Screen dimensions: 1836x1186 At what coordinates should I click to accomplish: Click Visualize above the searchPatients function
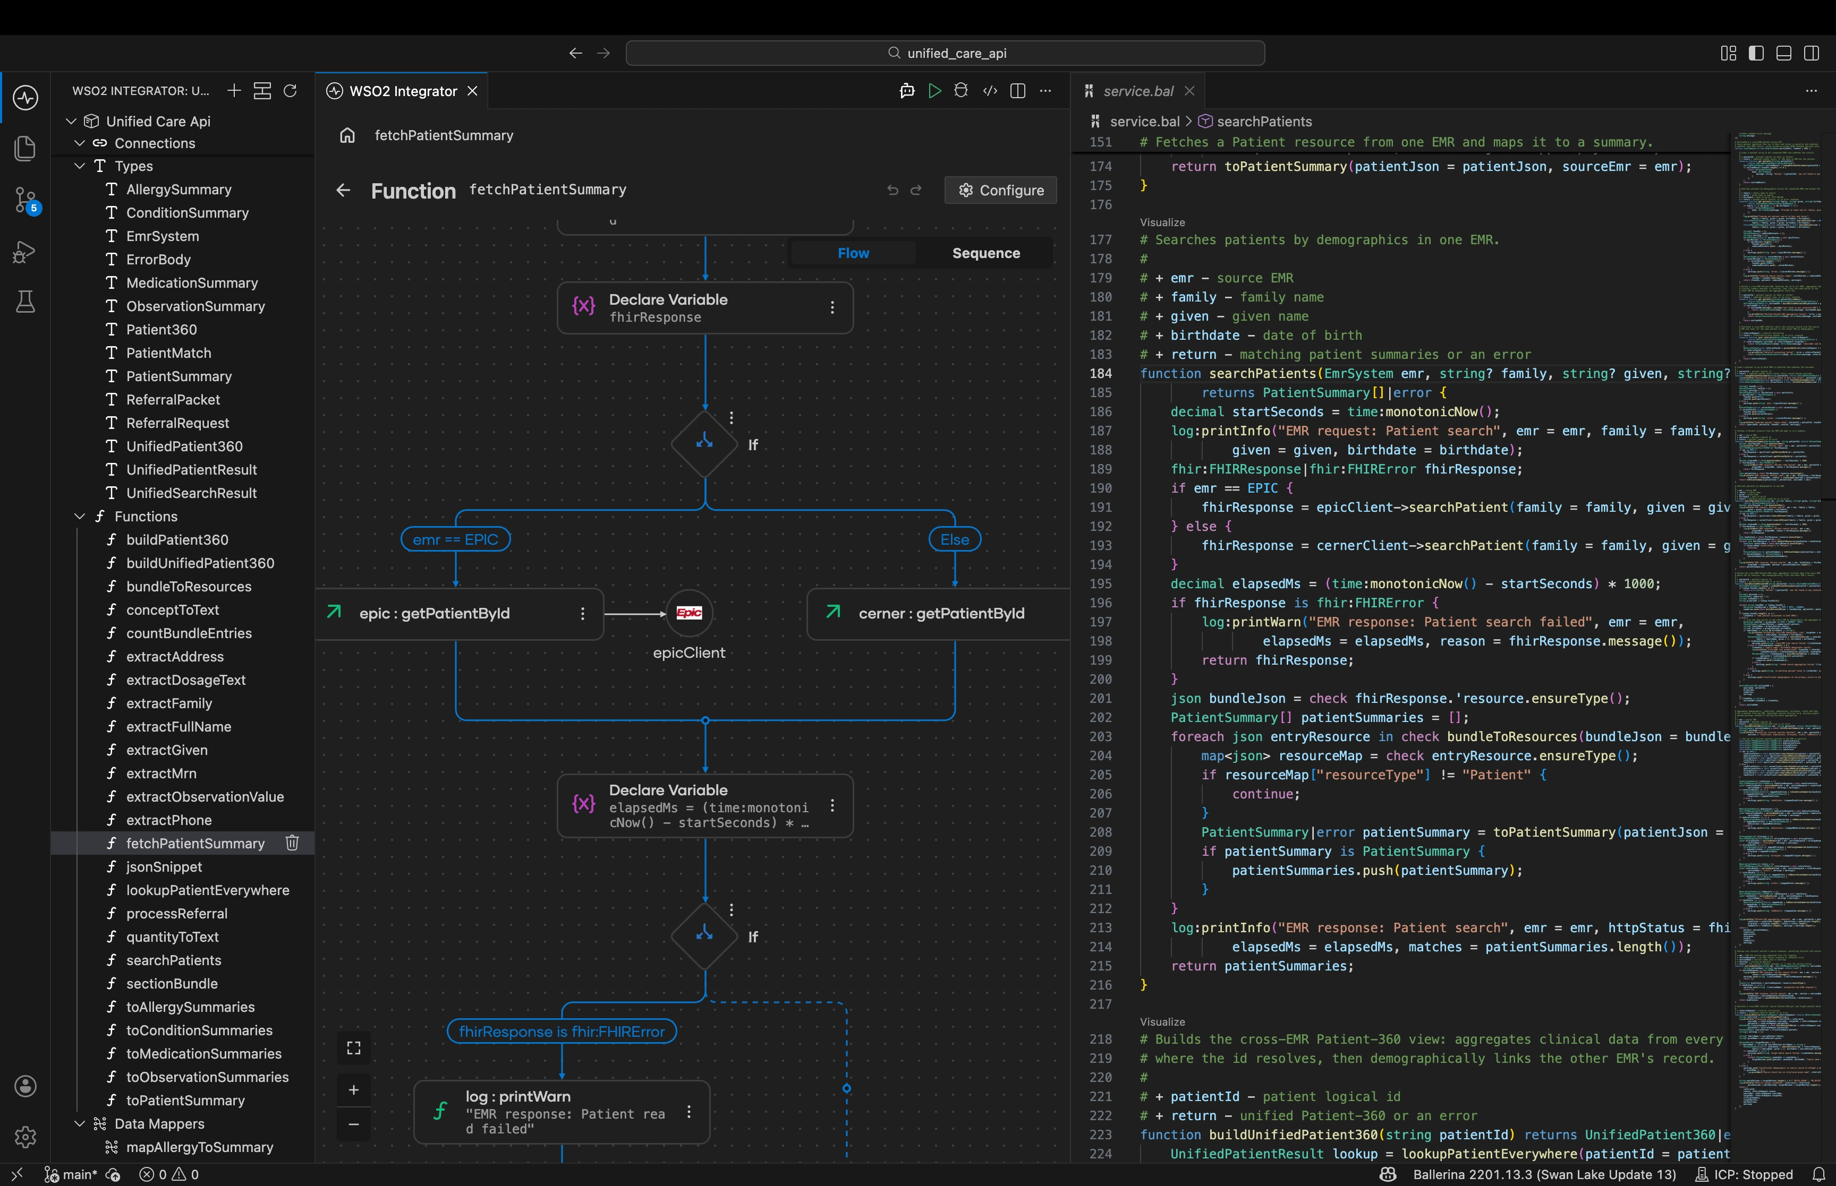tap(1162, 222)
